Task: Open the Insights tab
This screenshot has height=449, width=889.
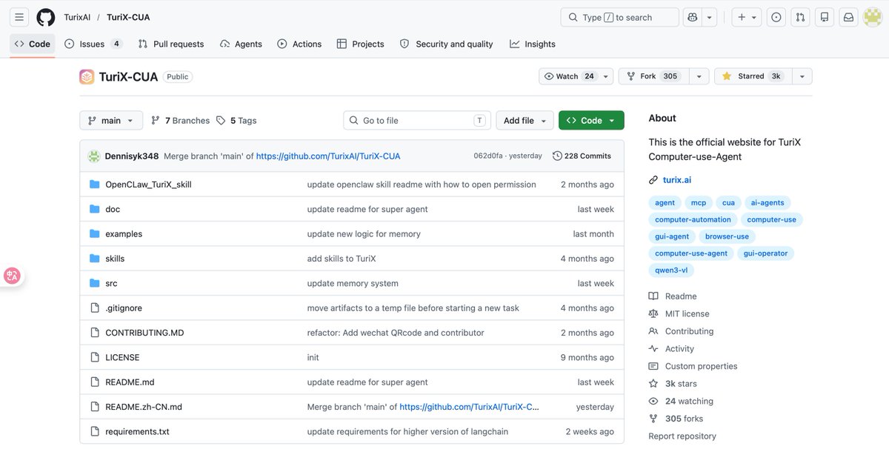Action: point(533,44)
